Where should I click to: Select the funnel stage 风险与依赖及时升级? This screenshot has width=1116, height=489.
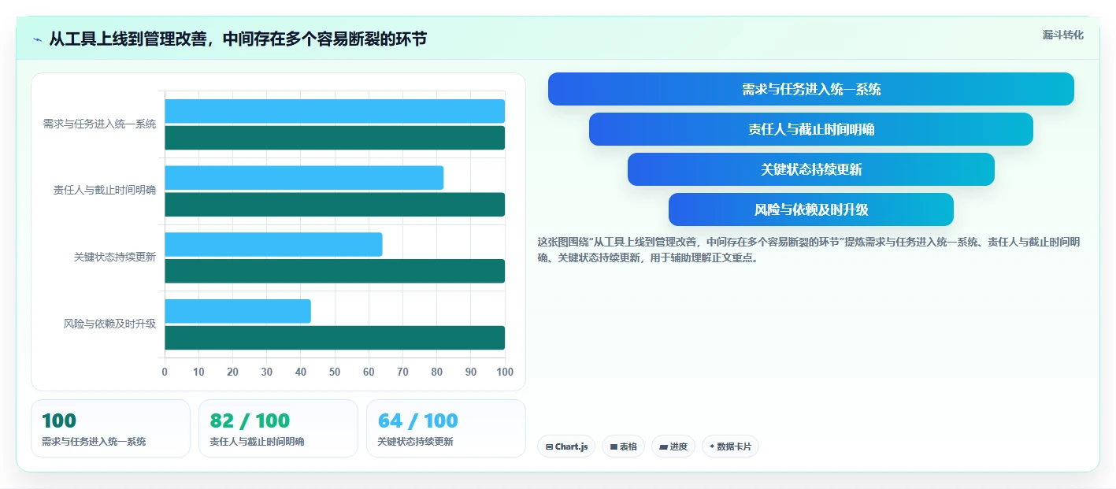(811, 209)
